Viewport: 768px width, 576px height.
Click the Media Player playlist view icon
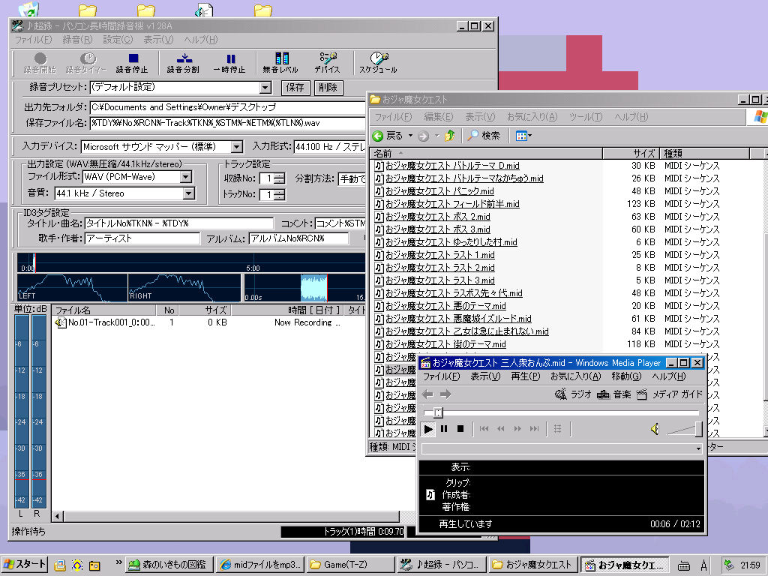coord(557,429)
